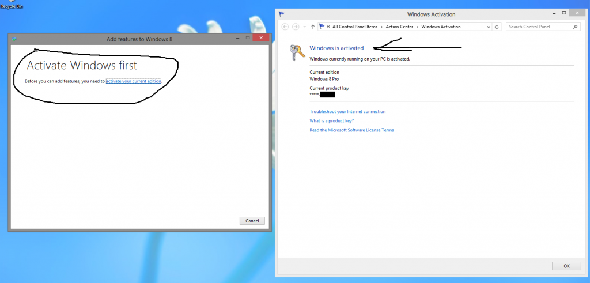590x283 pixels.
Task: Go back in Windows Activation window
Action: click(285, 27)
